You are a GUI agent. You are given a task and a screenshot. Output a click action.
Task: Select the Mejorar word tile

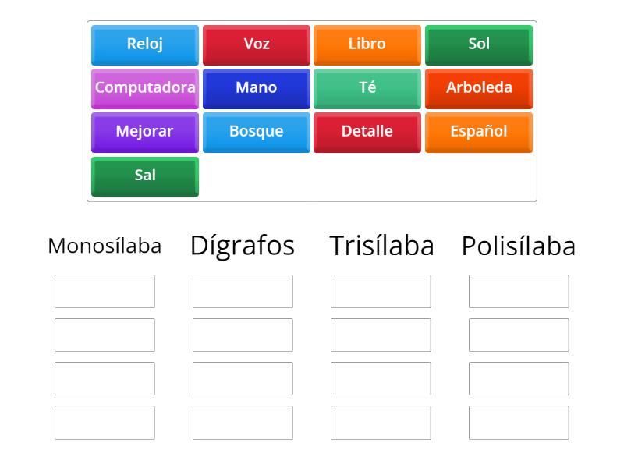pyautogui.click(x=144, y=132)
